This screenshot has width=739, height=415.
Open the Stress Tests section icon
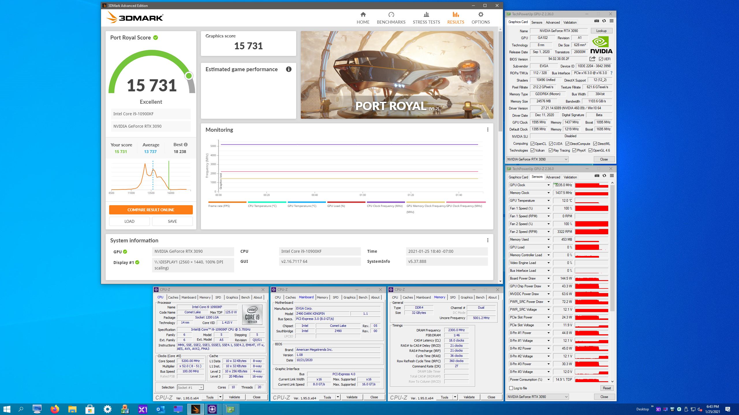(426, 14)
